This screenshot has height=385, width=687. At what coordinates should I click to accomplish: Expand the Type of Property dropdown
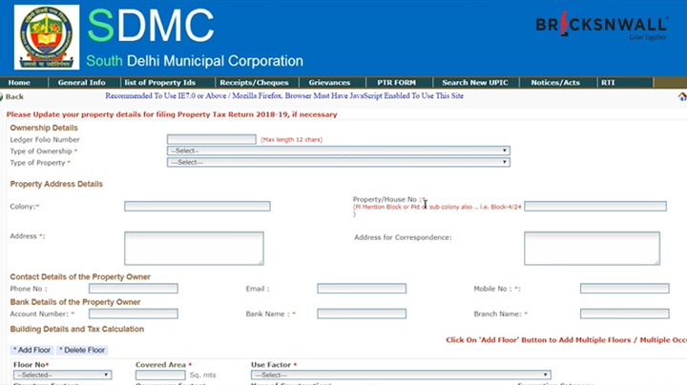click(338, 162)
